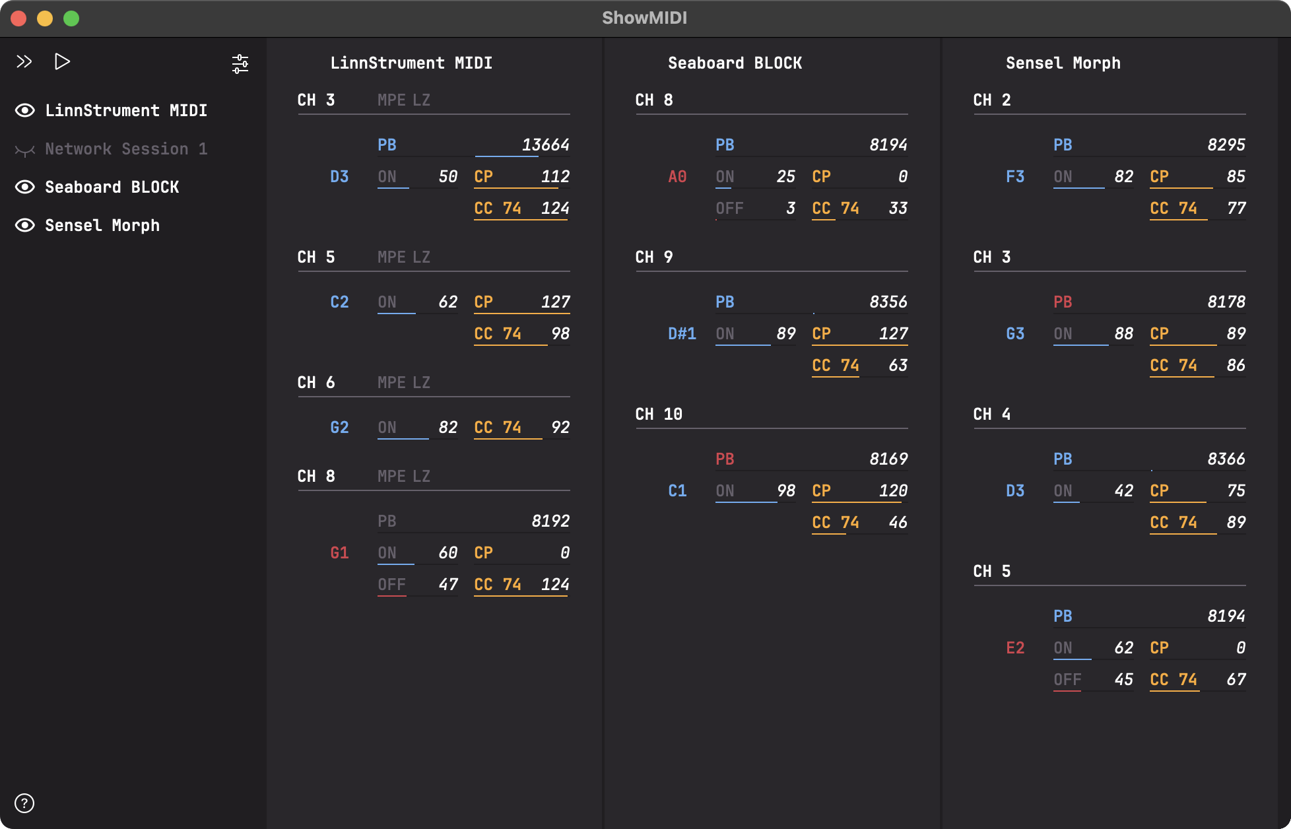Click pitch bend bar showing value 13664
This screenshot has height=829, width=1291.
click(506, 156)
